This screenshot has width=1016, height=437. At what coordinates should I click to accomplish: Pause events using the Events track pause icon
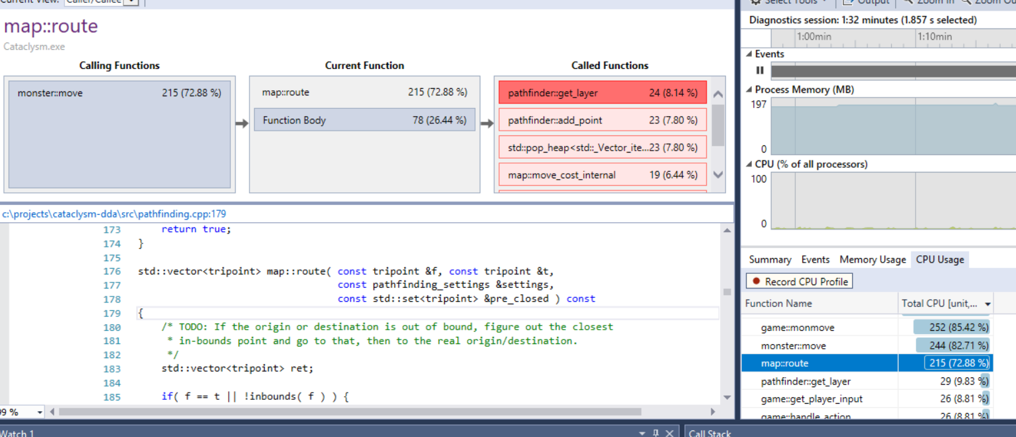[760, 70]
